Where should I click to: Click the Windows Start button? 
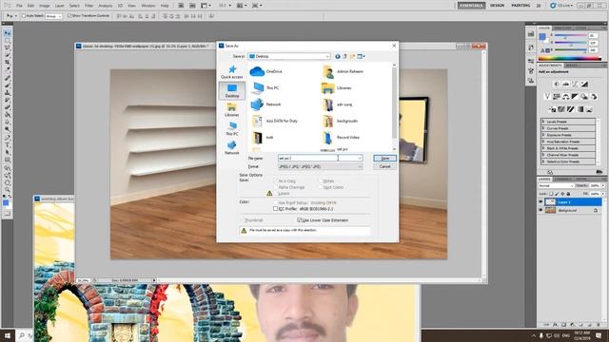click(x=8, y=335)
